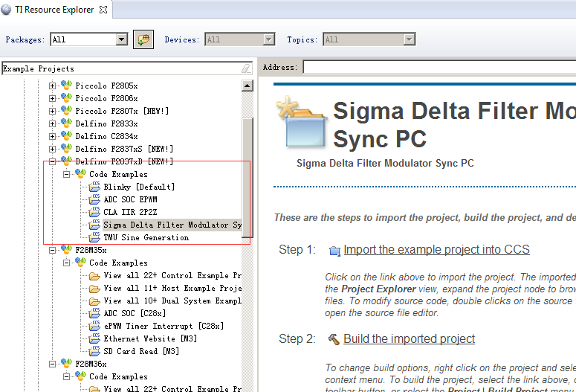Select TMU Sine Generation example
The height and width of the screenshot is (392, 576).
pyautogui.click(x=146, y=237)
